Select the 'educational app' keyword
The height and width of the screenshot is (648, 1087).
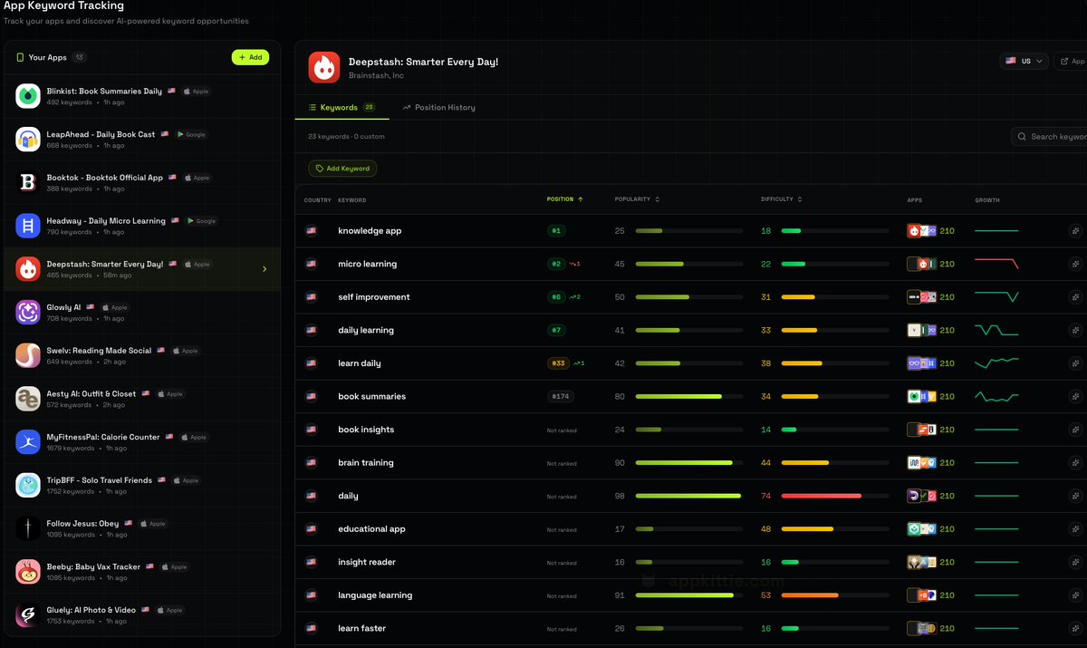pos(371,529)
